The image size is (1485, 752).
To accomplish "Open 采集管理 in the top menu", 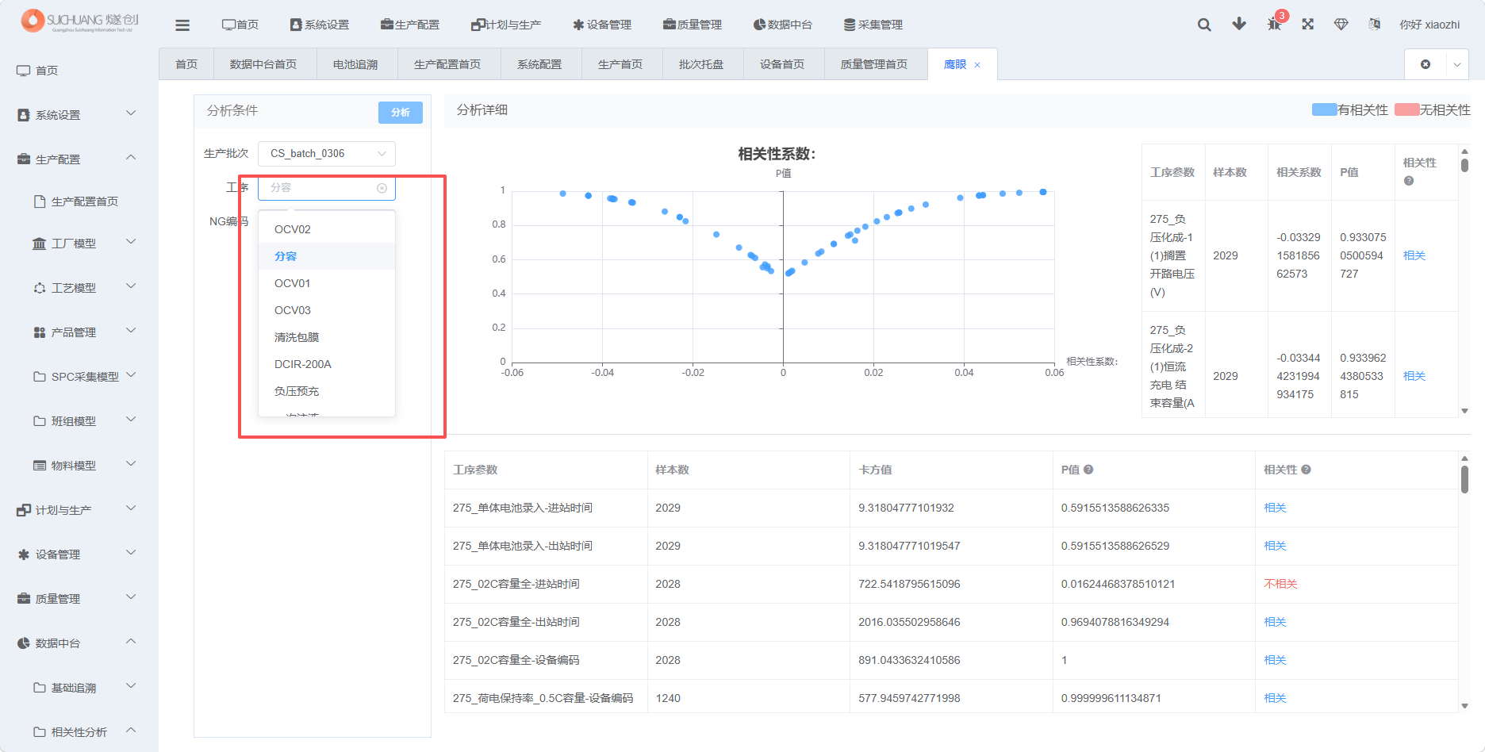I will (873, 25).
